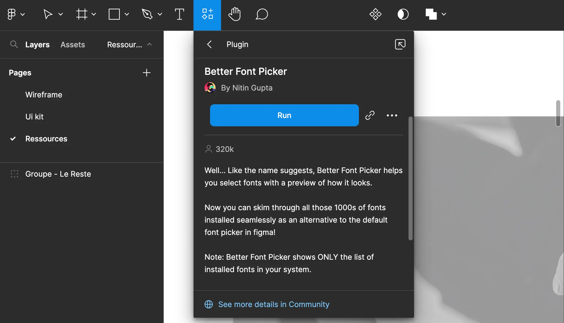This screenshot has width=564, height=323.
Task: Select the Rectangle shape tool
Action: tap(114, 14)
